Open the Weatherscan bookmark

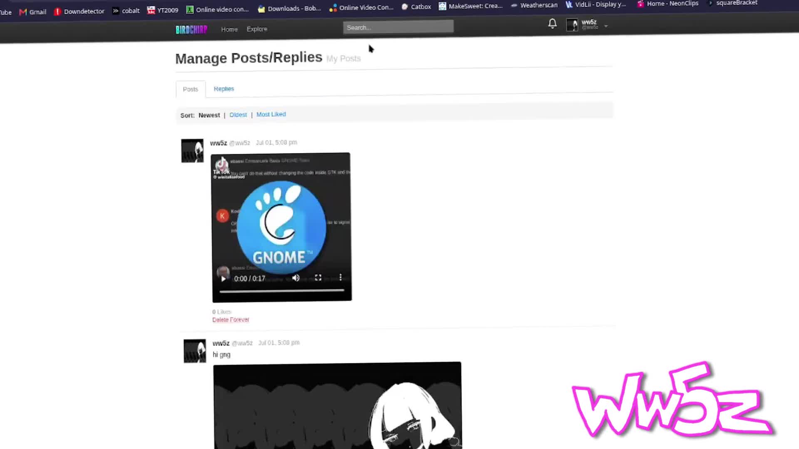click(x=534, y=5)
